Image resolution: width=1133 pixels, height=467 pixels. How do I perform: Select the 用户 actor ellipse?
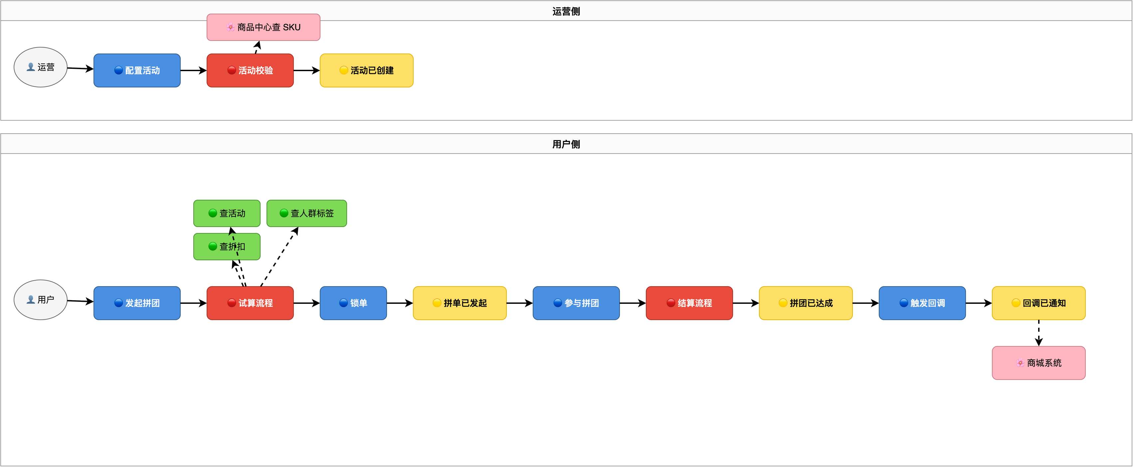(x=41, y=299)
